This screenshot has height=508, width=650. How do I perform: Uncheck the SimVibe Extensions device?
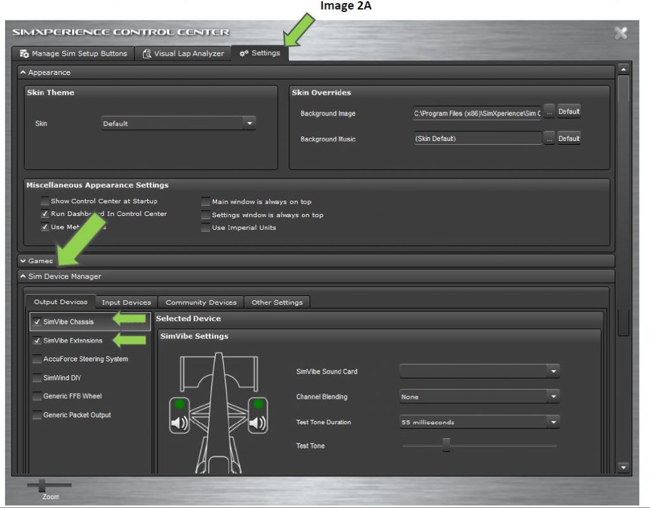pyautogui.click(x=37, y=340)
